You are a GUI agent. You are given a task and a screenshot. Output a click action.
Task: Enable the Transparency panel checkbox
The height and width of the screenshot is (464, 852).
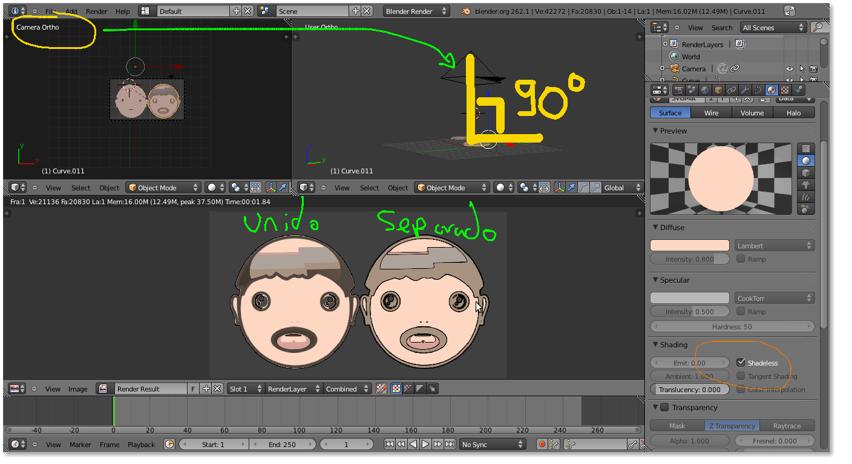(x=664, y=407)
